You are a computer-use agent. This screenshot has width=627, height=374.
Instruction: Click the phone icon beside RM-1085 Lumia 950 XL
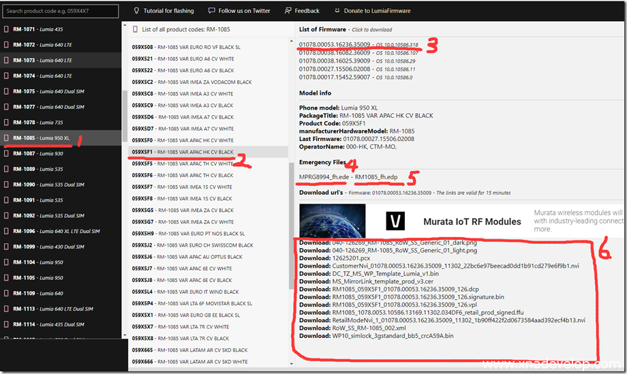click(7, 138)
